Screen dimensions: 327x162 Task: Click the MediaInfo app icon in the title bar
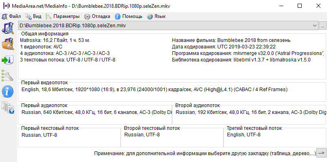(6, 6)
